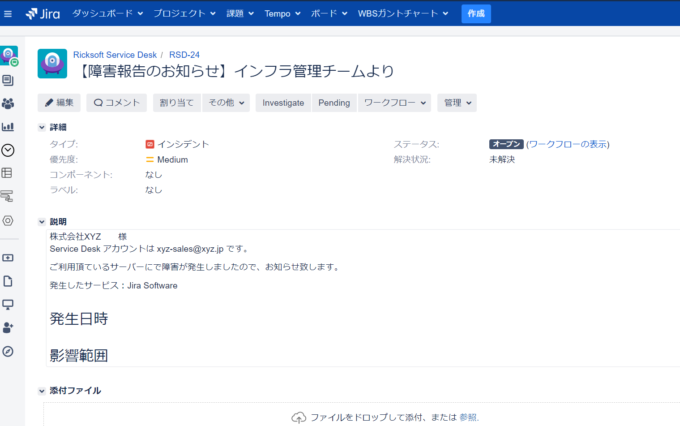Click the Investigate transition button

(283, 103)
